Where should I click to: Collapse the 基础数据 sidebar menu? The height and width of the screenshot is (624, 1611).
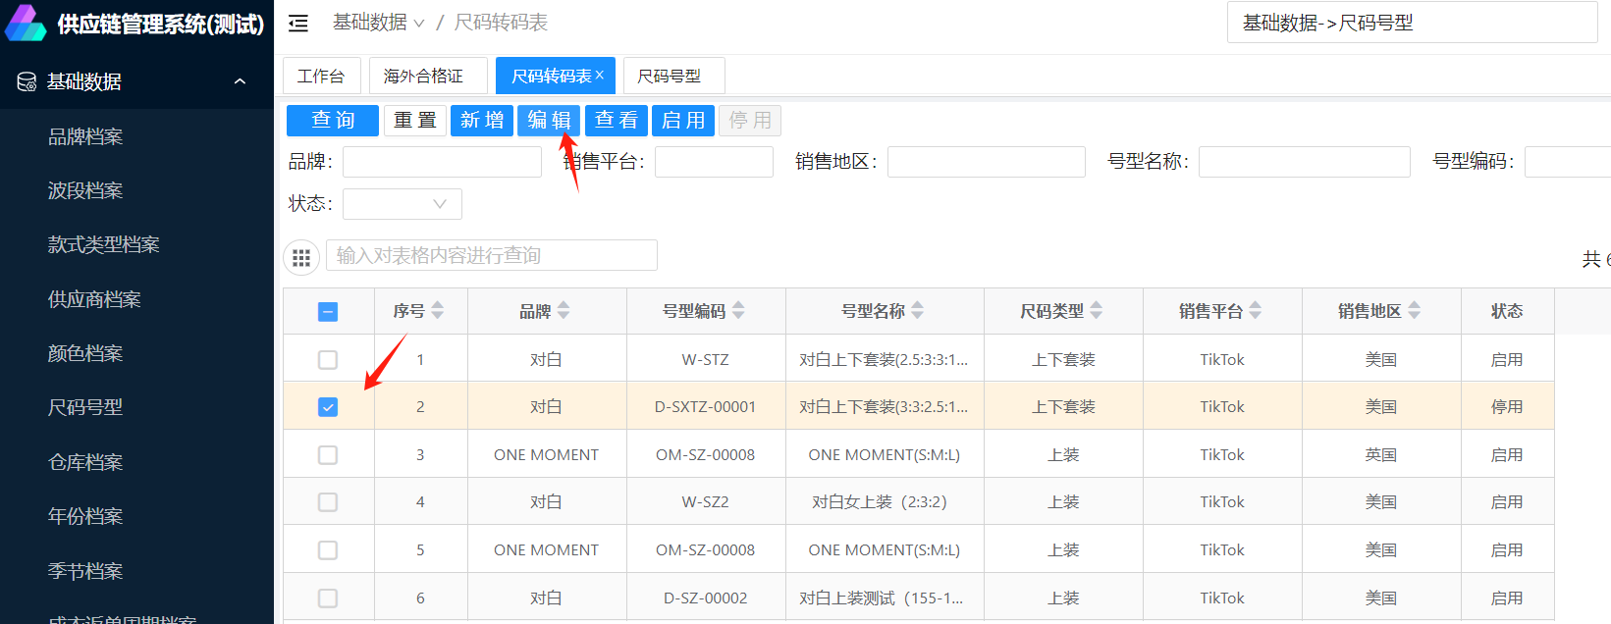240,81
